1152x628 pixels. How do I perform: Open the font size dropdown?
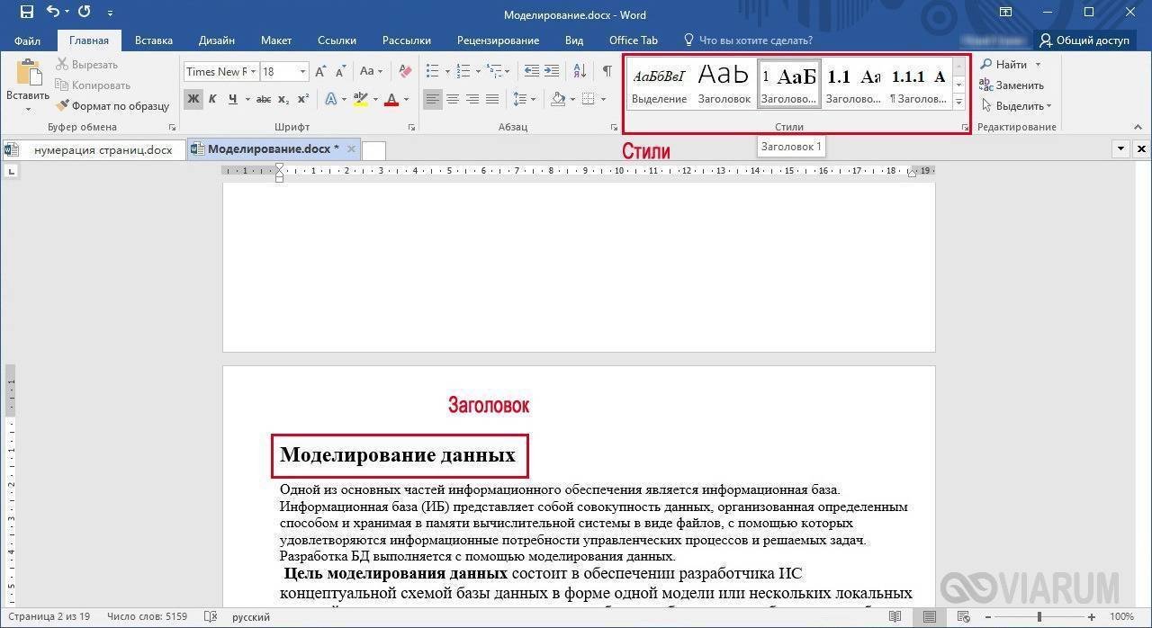tap(302, 72)
